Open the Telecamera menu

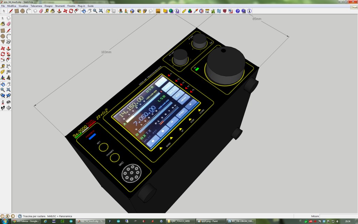(x=35, y=6)
